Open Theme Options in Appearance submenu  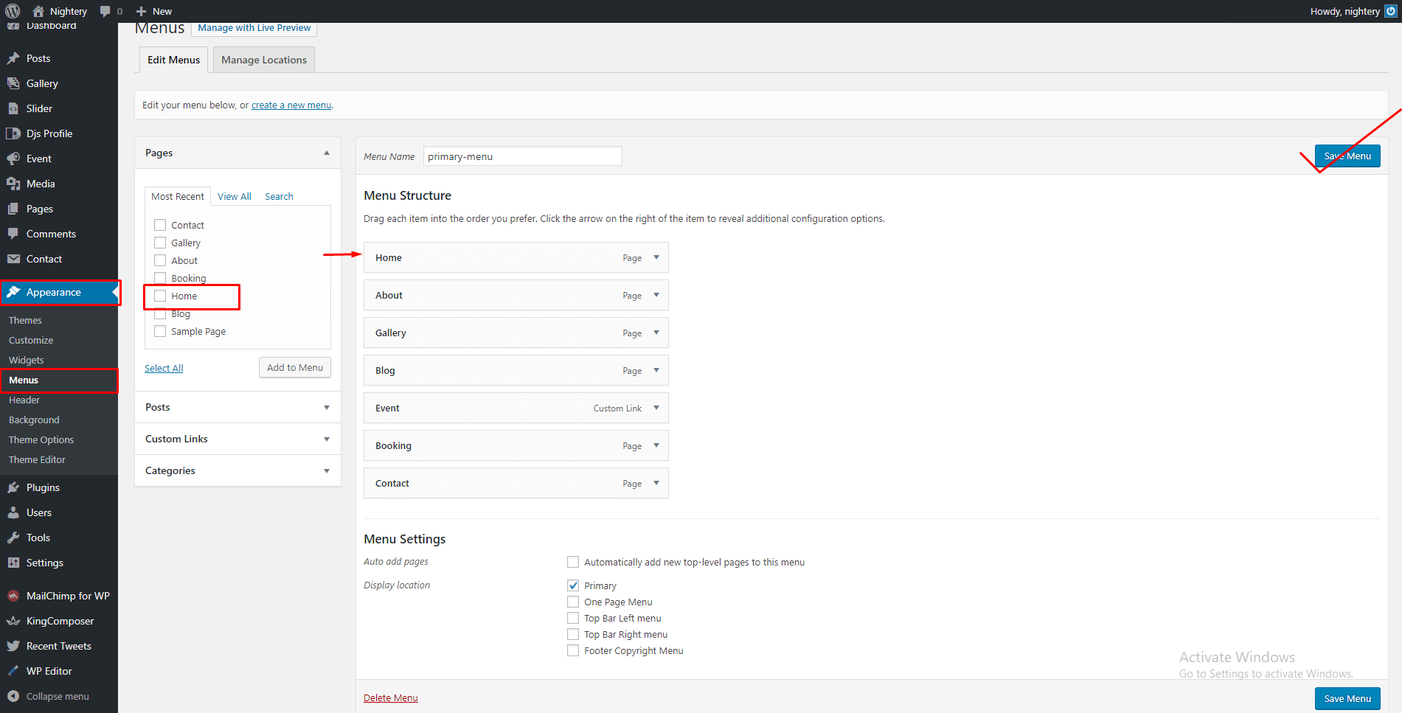click(x=41, y=439)
